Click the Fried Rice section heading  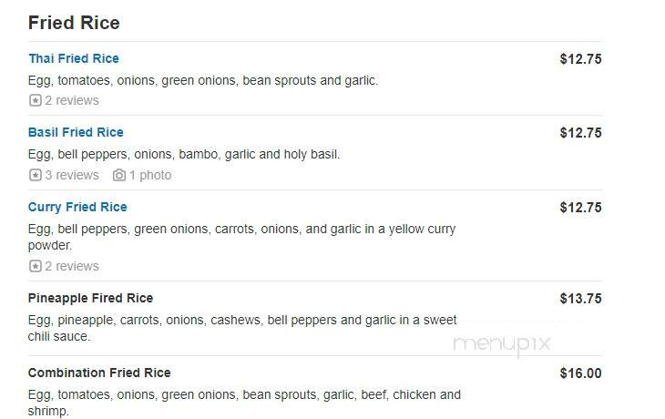(x=74, y=23)
